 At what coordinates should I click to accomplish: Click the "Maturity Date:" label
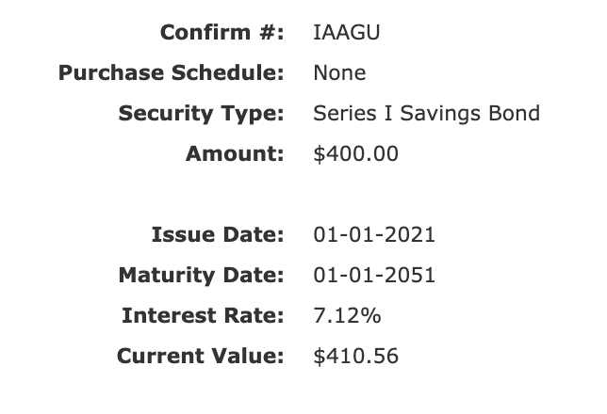(x=201, y=276)
